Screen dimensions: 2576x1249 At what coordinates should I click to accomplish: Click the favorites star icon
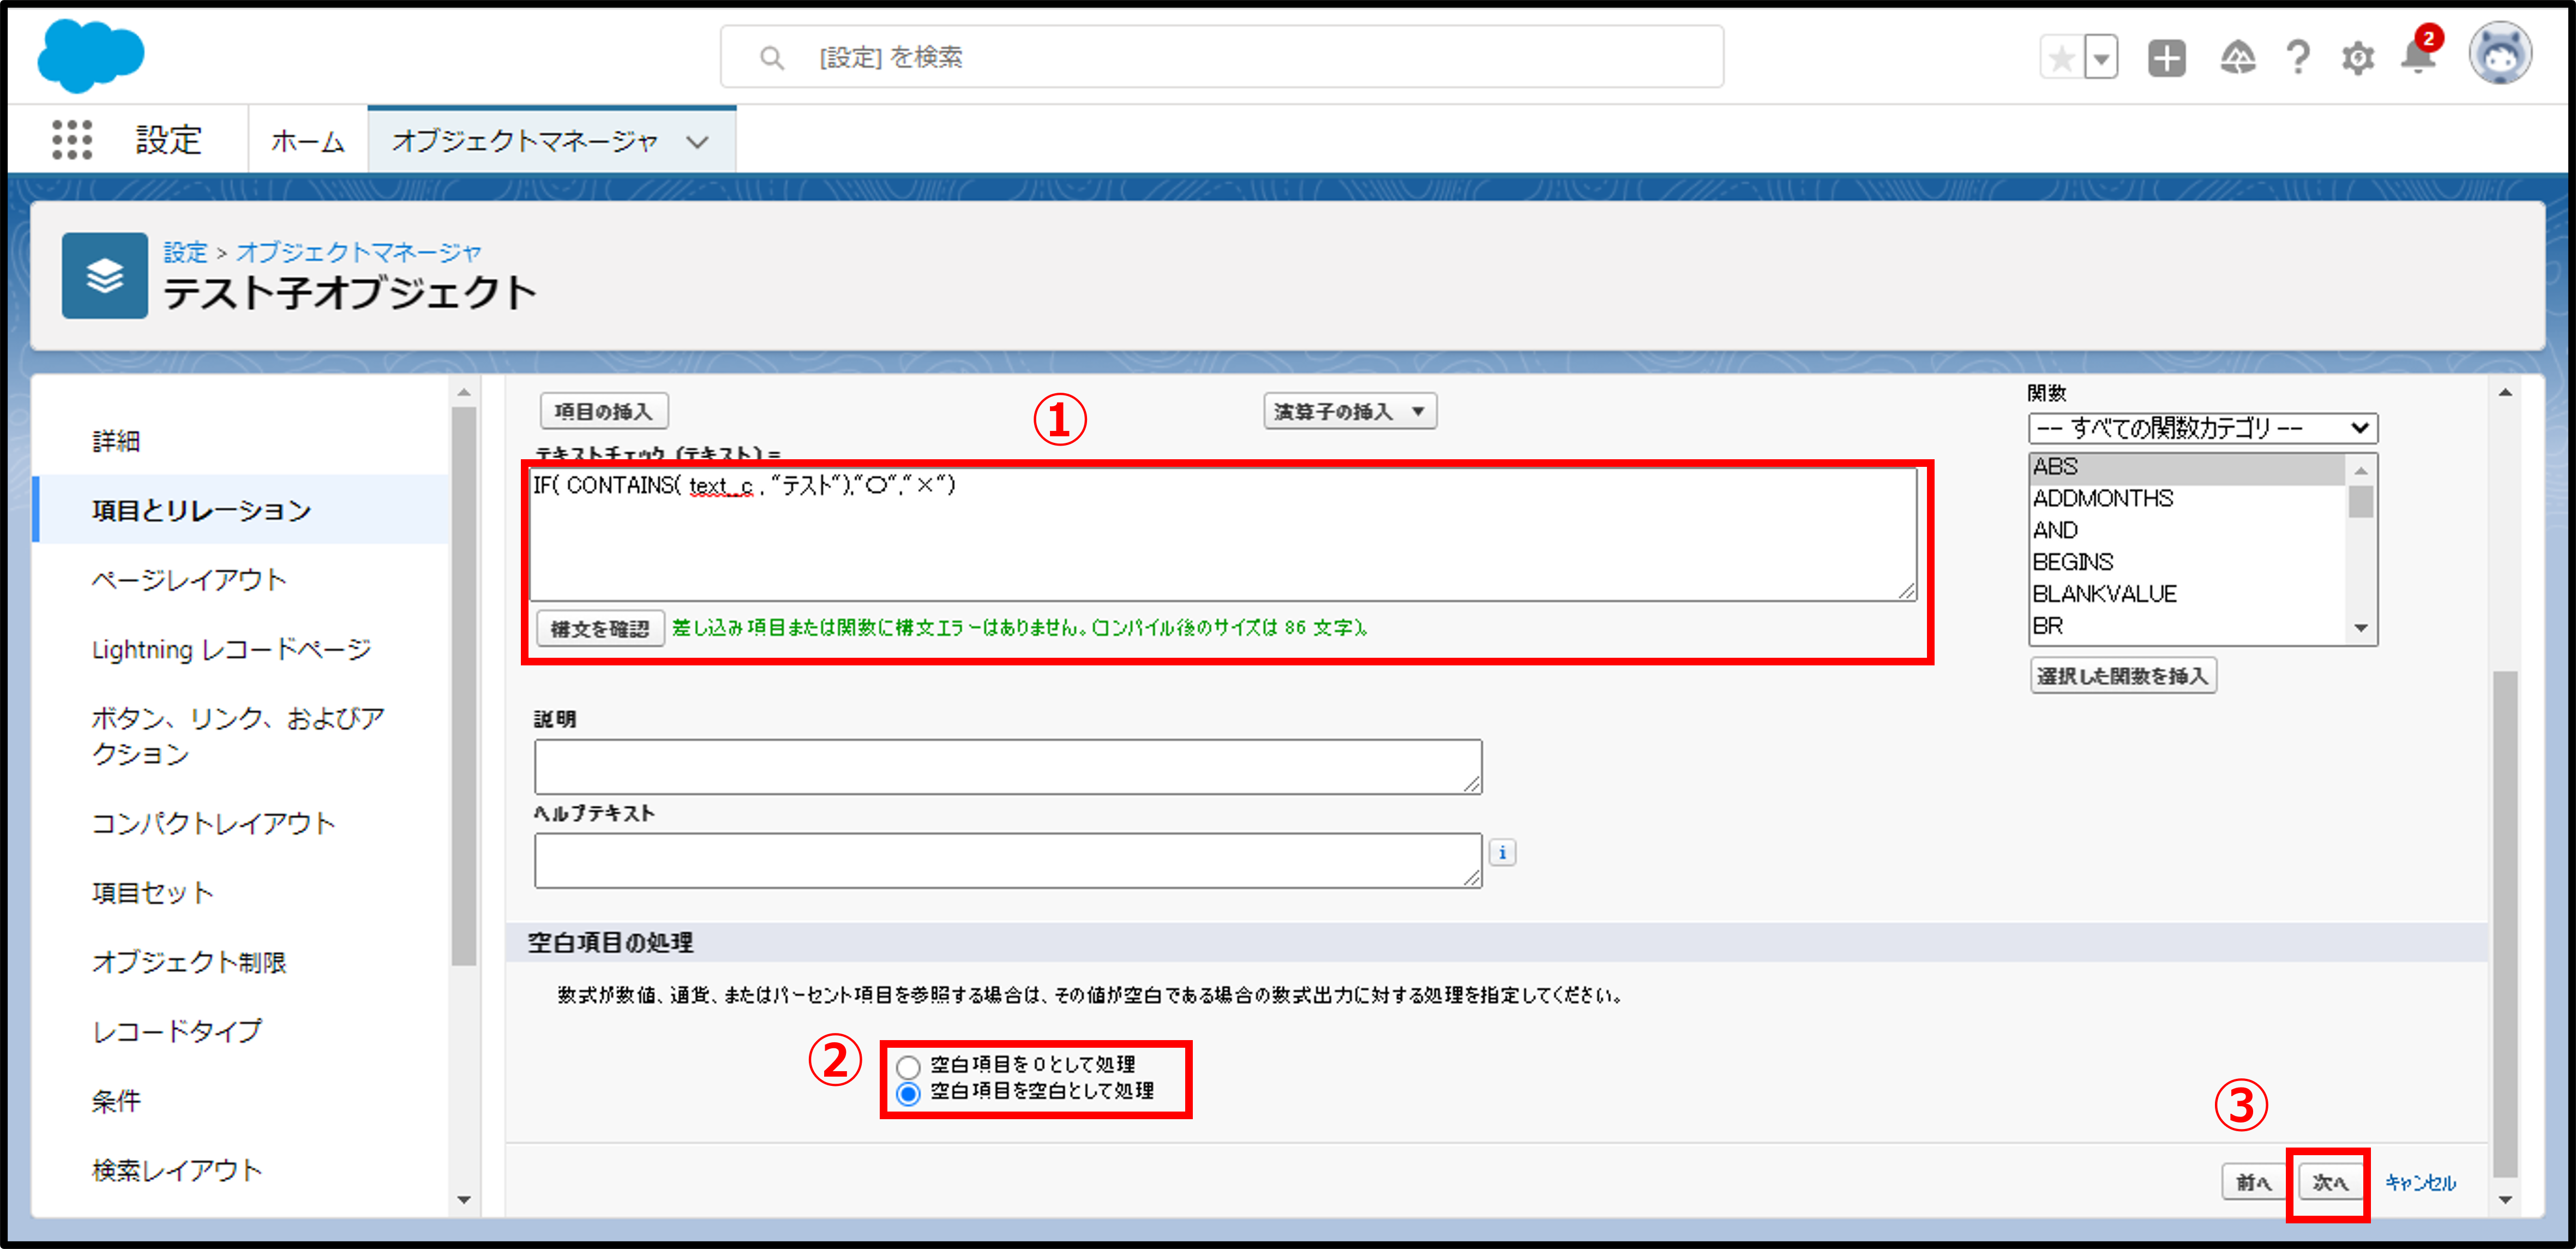[2061, 58]
